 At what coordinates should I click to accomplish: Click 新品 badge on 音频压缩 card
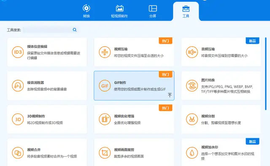click(x=252, y=41)
